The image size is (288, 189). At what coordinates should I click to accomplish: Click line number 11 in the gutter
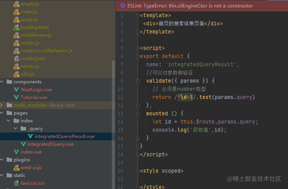[x=120, y=97]
